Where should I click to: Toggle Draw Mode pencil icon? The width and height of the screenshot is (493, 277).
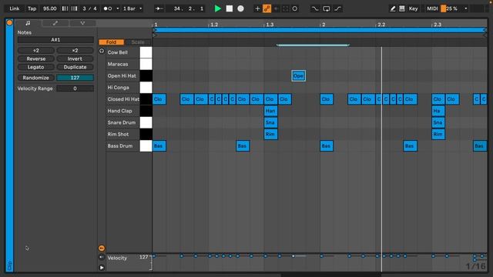coord(393,8)
